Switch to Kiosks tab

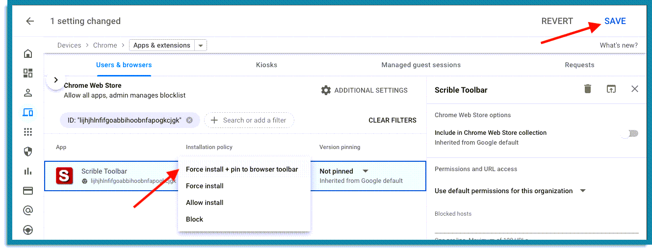266,65
